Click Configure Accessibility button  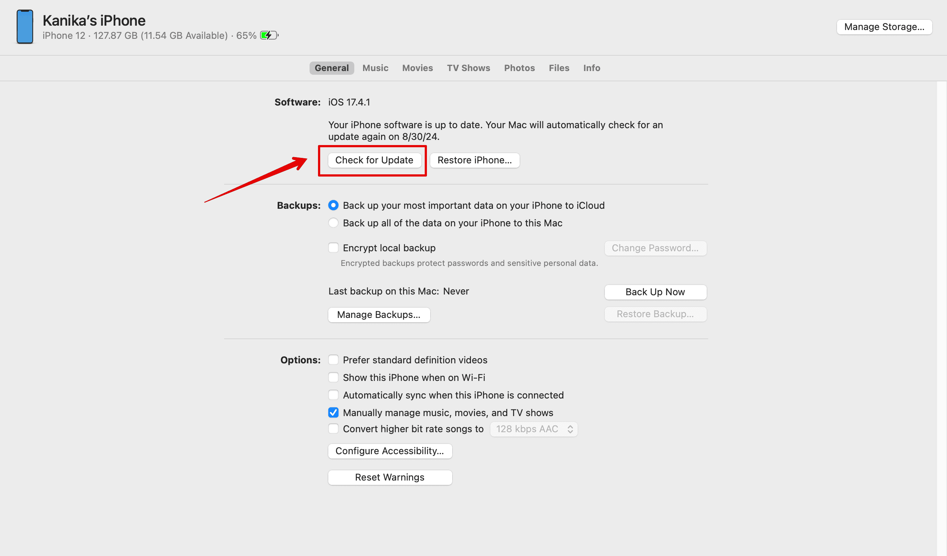point(390,451)
